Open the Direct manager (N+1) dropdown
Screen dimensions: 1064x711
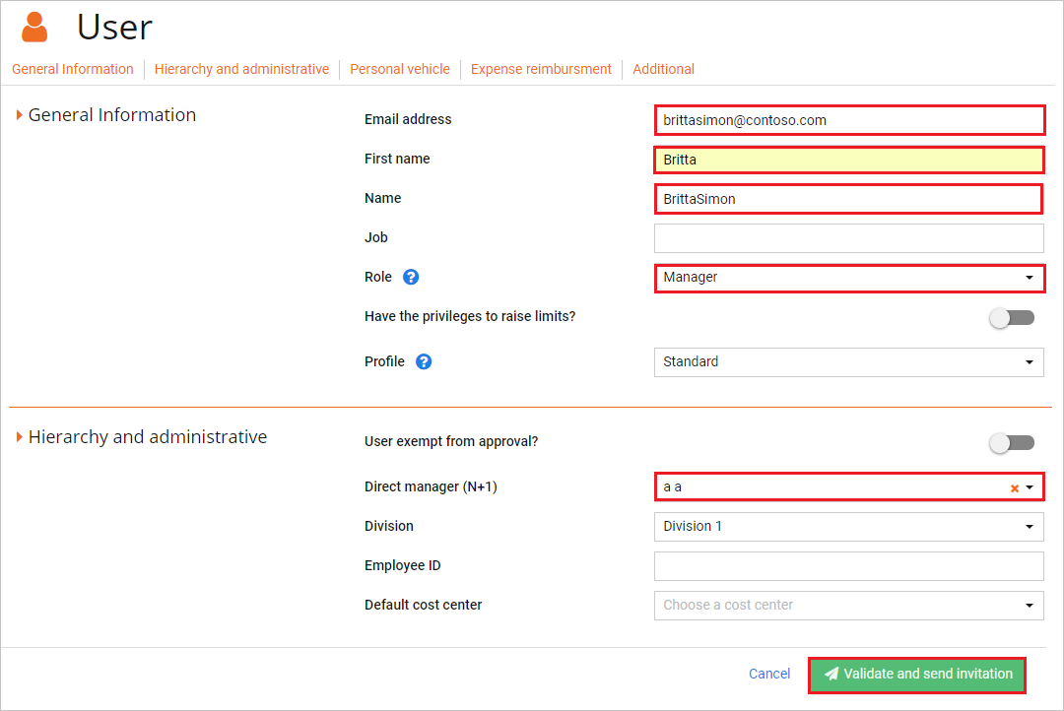1031,486
